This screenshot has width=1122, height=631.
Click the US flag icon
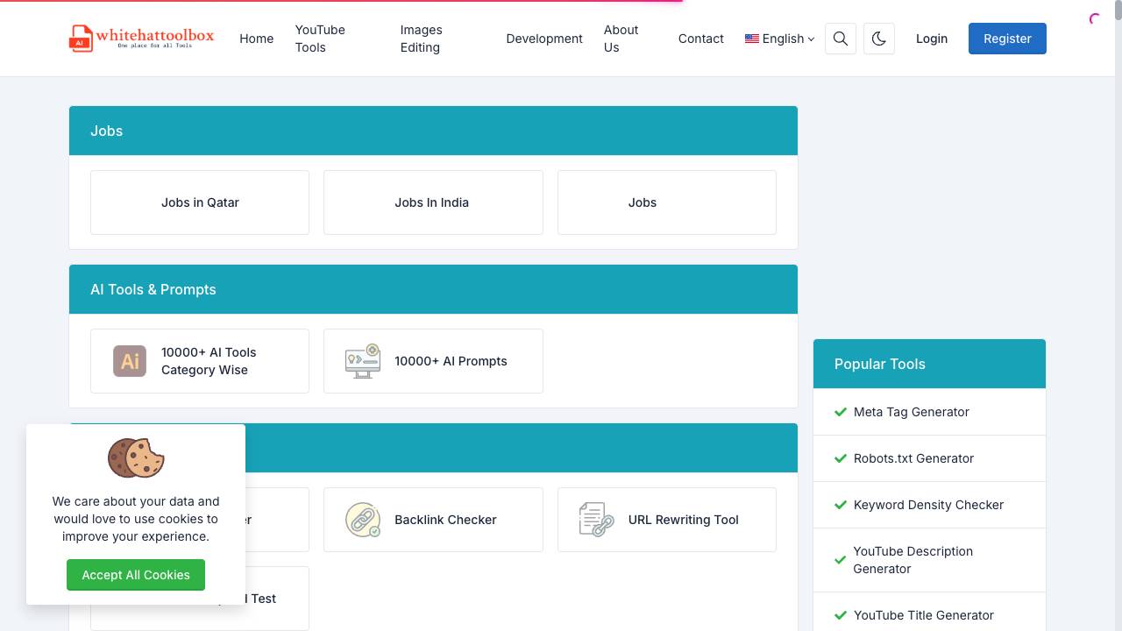(x=752, y=39)
